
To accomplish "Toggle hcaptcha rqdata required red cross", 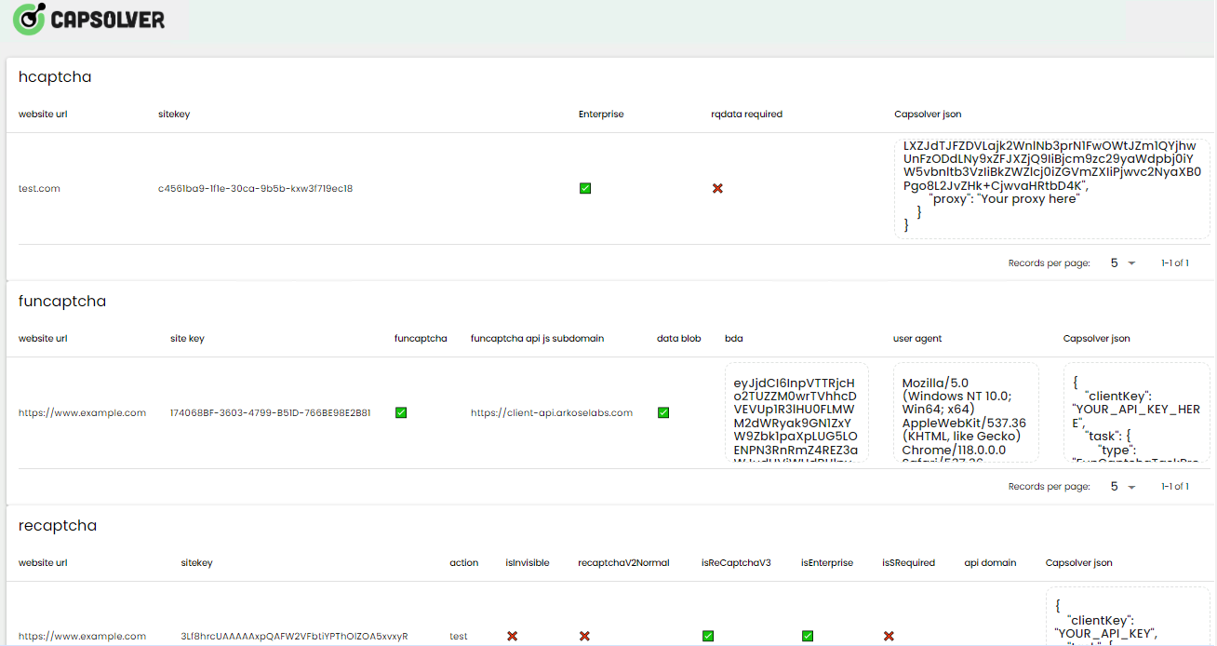I will (717, 189).
